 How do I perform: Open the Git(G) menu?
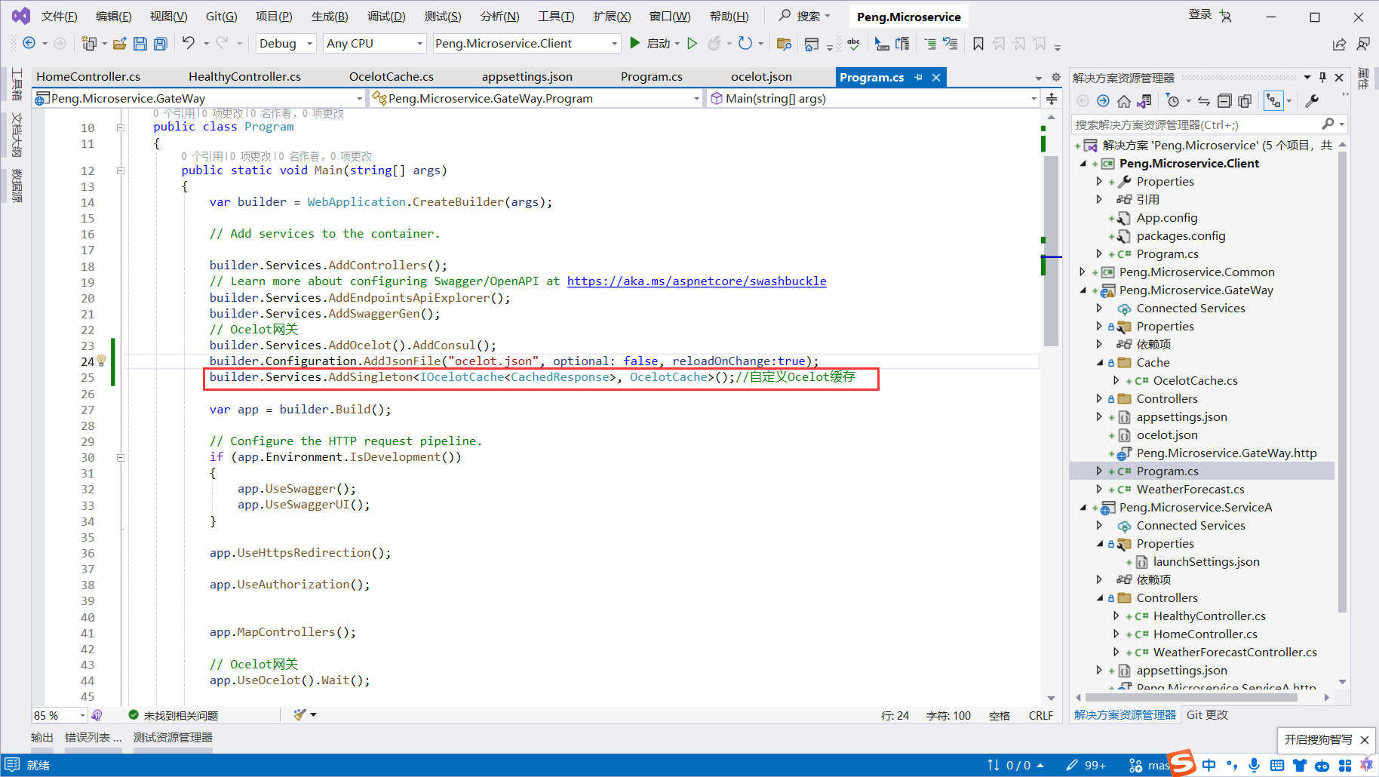click(222, 17)
